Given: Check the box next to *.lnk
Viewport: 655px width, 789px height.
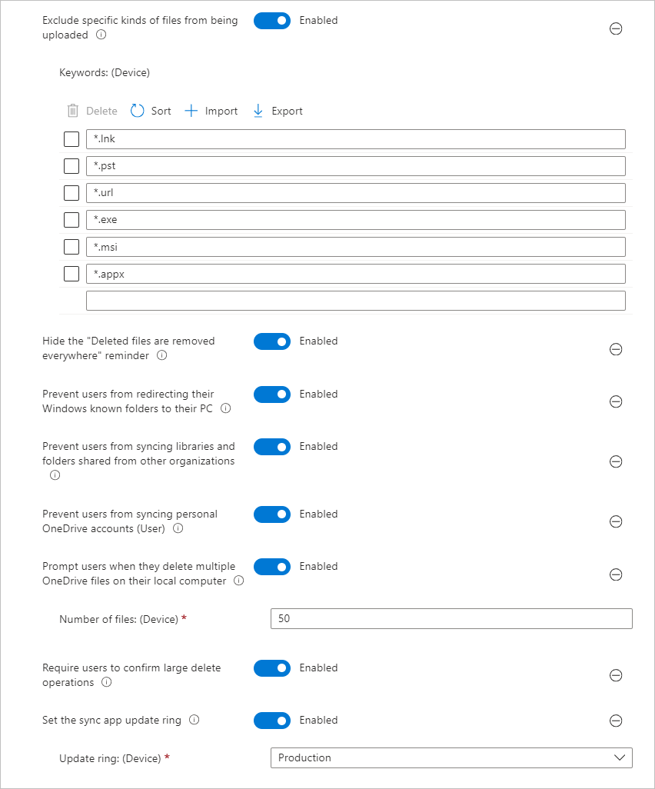Looking at the screenshot, I should pyautogui.click(x=71, y=139).
